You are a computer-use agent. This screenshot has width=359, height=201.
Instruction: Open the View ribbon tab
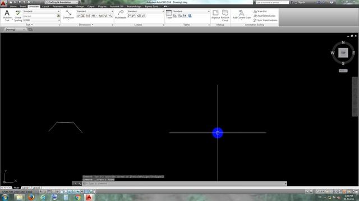pyautogui.click(x=69, y=6)
